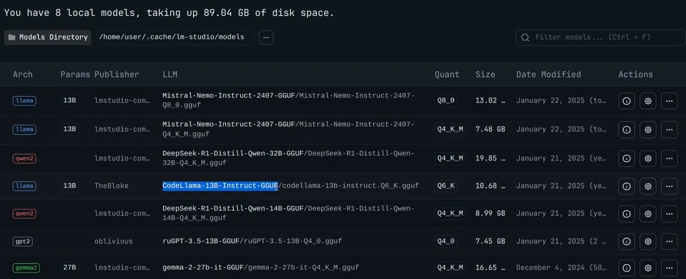Click the 16.65 size value
The width and height of the screenshot is (686, 279).
pyautogui.click(x=490, y=268)
